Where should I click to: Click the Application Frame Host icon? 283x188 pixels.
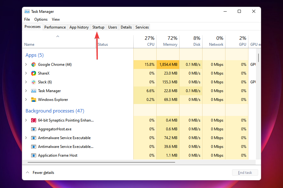click(34, 155)
